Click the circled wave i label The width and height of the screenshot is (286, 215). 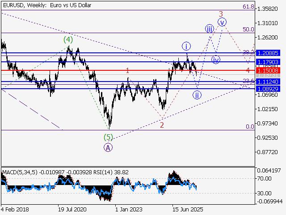(x=186, y=47)
